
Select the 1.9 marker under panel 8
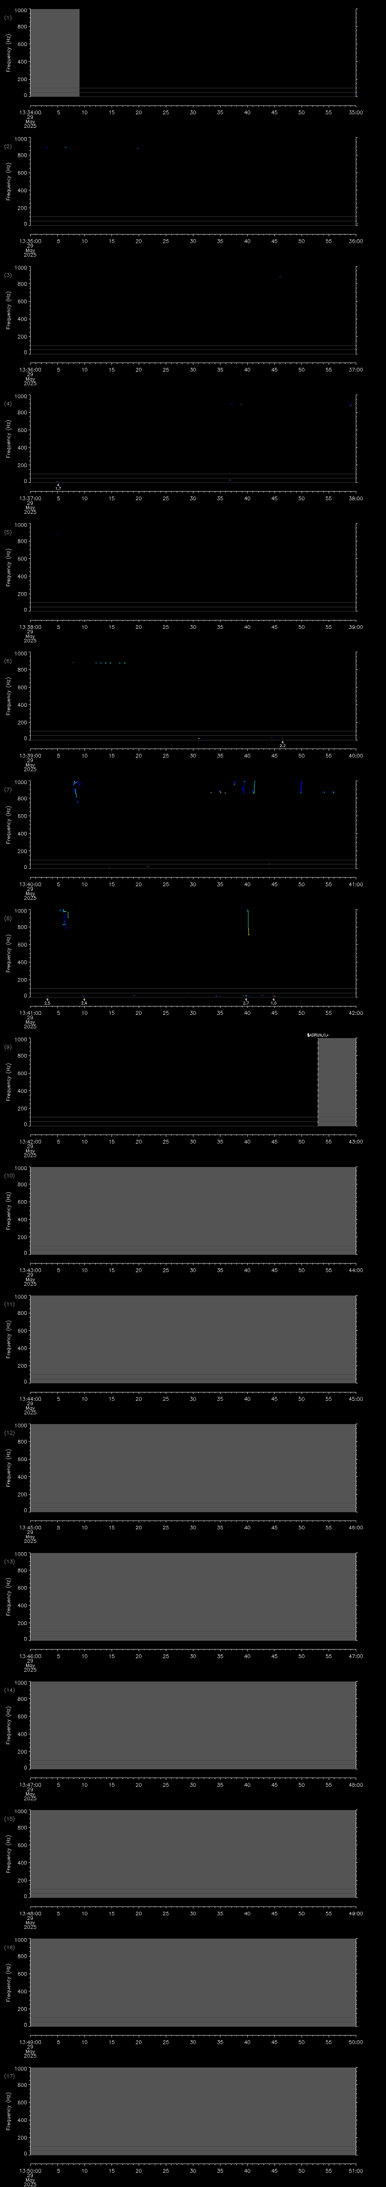pyautogui.click(x=273, y=1003)
